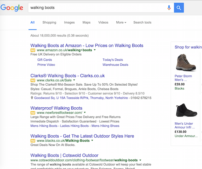Expand the clarks.co.uk/Sale URL dropdown arrow
This screenshot has height=169, width=202.
[74, 80]
